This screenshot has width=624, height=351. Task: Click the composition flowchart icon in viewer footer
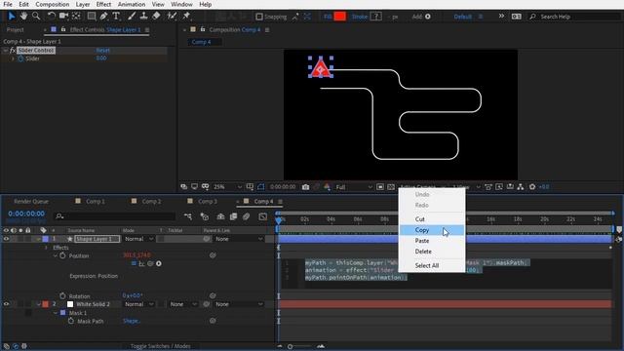[x=520, y=186]
